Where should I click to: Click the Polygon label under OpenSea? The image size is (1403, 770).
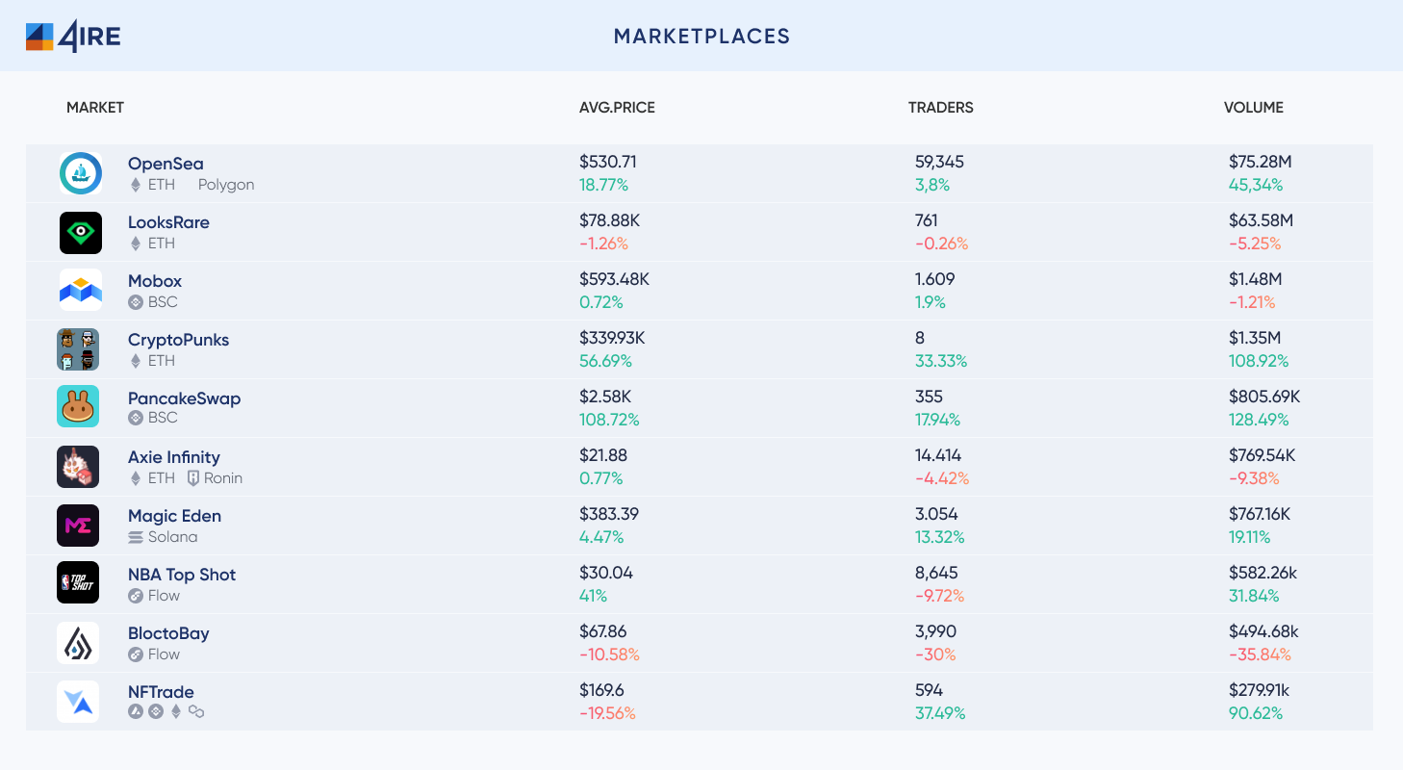click(x=226, y=185)
